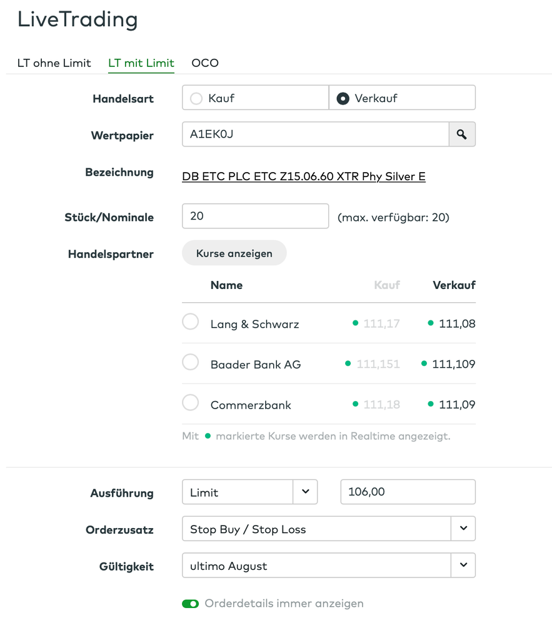This screenshot has width=552, height=625.
Task: Open the Gültigkeit ultimo August dropdown
Action: tap(463, 565)
